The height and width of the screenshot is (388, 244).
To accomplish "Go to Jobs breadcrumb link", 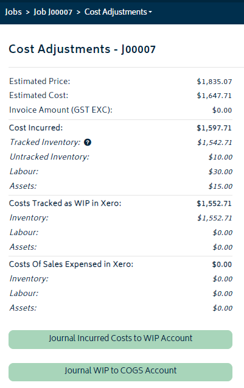I will [13, 12].
